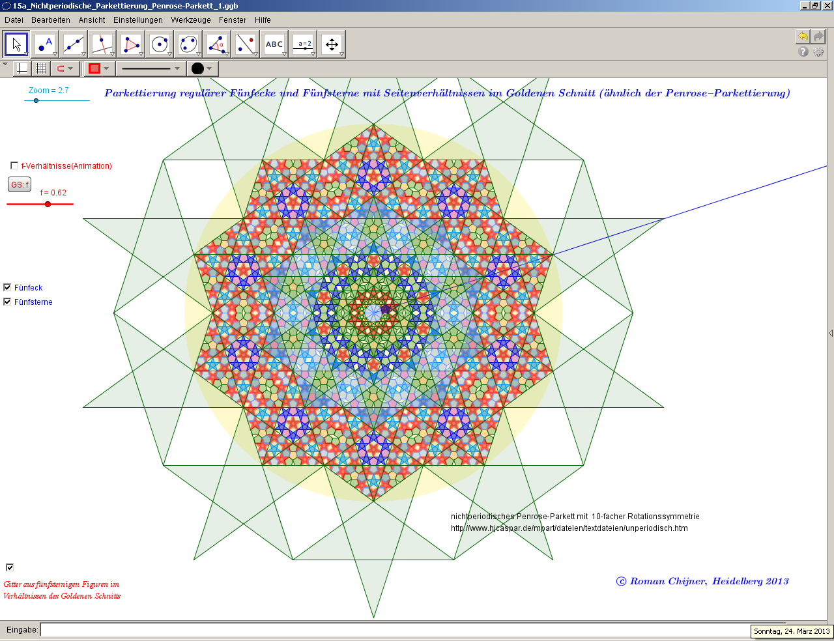Select the Angle measurement tool
834x641 pixels.
tap(217, 44)
